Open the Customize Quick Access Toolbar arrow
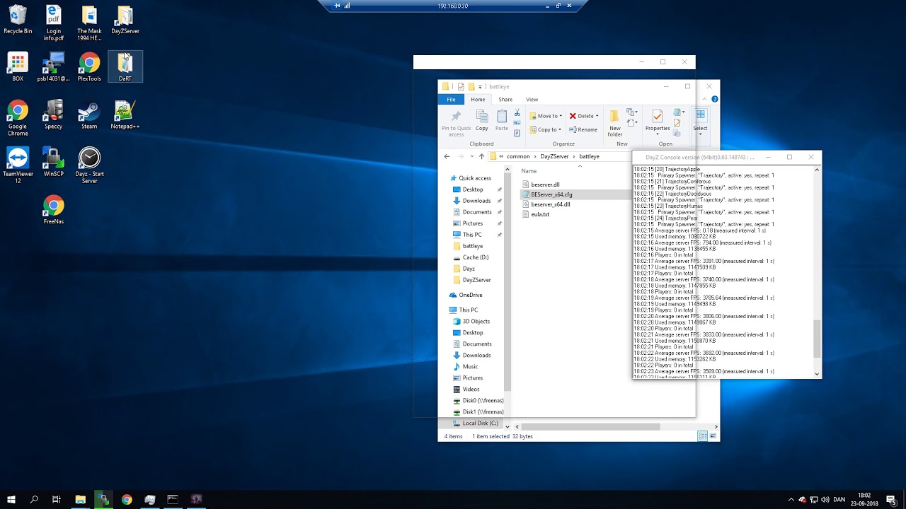 tap(480, 87)
